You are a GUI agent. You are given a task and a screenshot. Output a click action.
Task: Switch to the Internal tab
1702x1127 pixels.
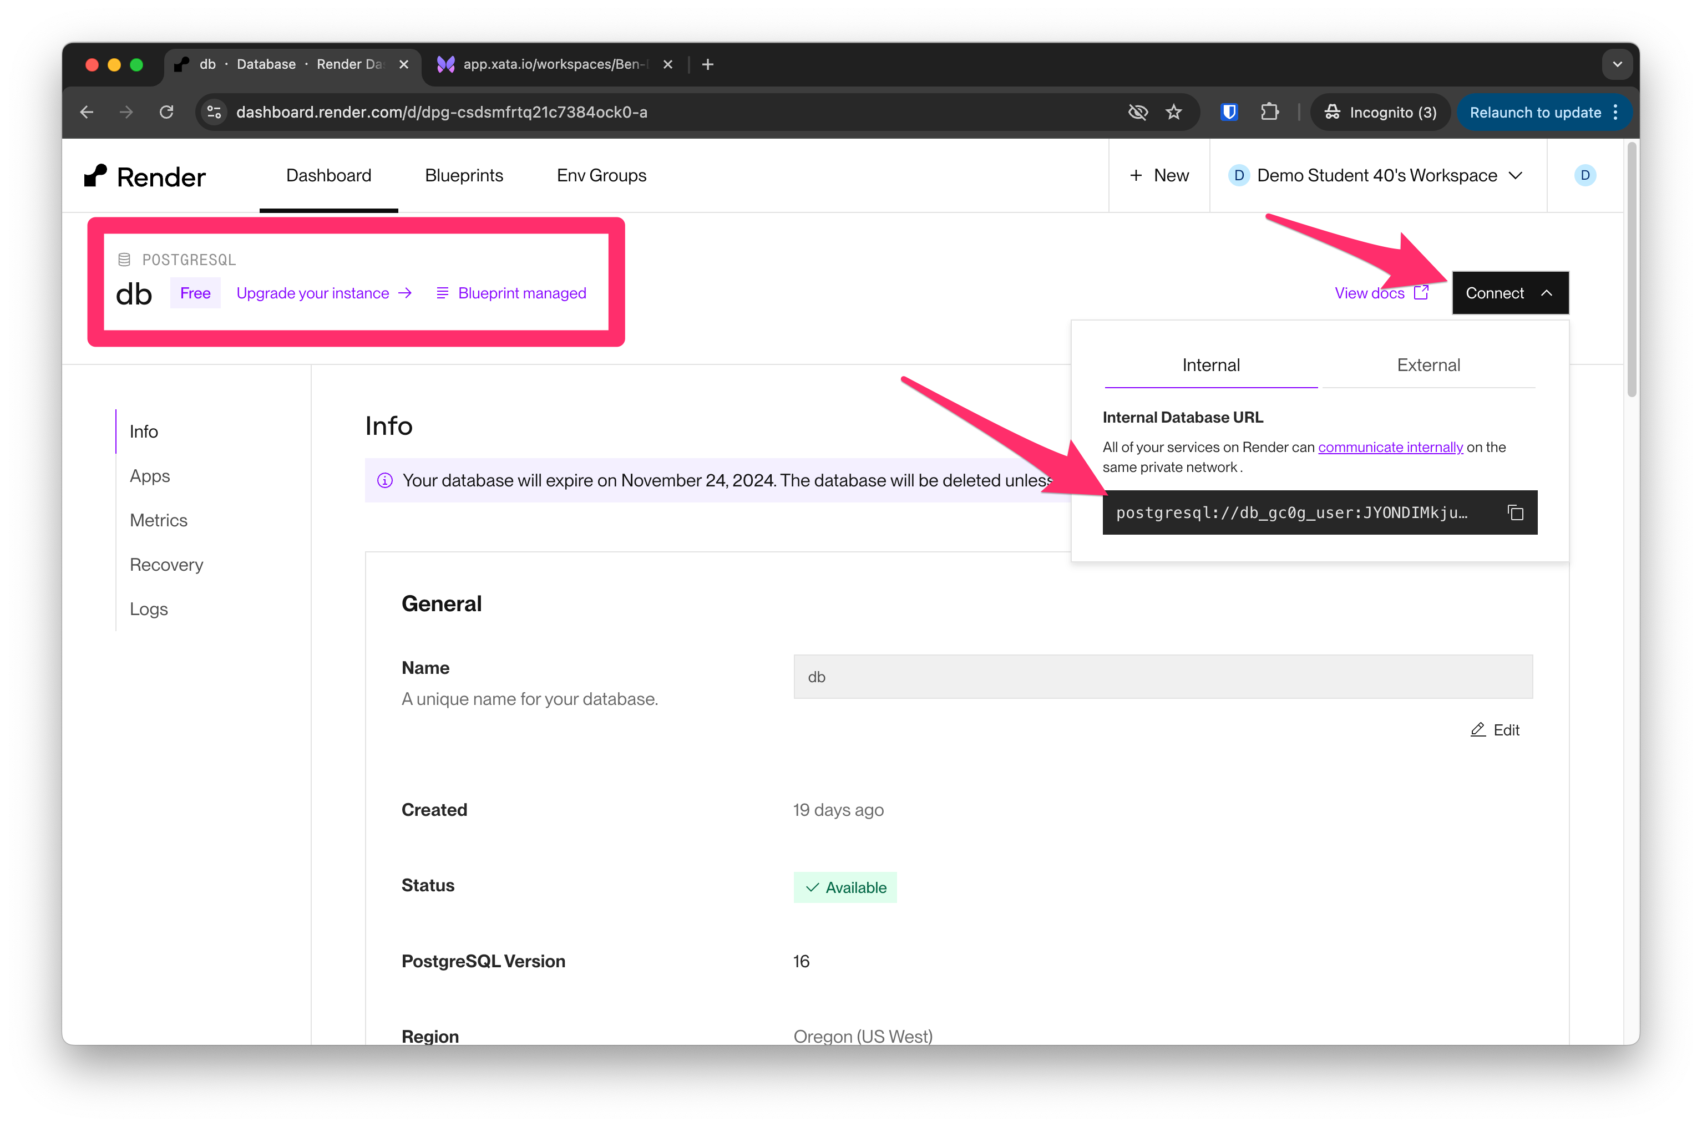coord(1211,365)
